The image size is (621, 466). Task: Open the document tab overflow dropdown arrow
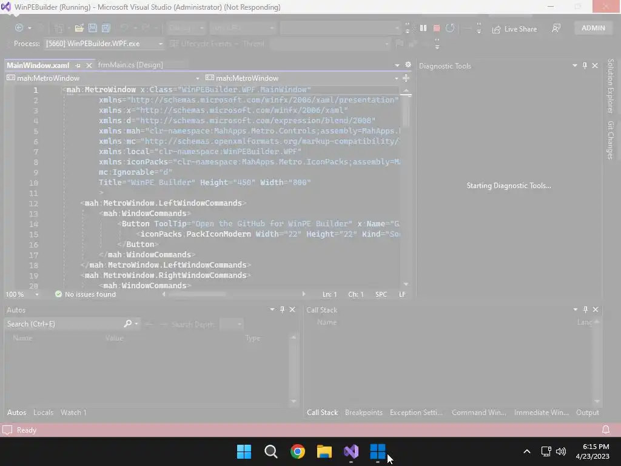coord(397,65)
